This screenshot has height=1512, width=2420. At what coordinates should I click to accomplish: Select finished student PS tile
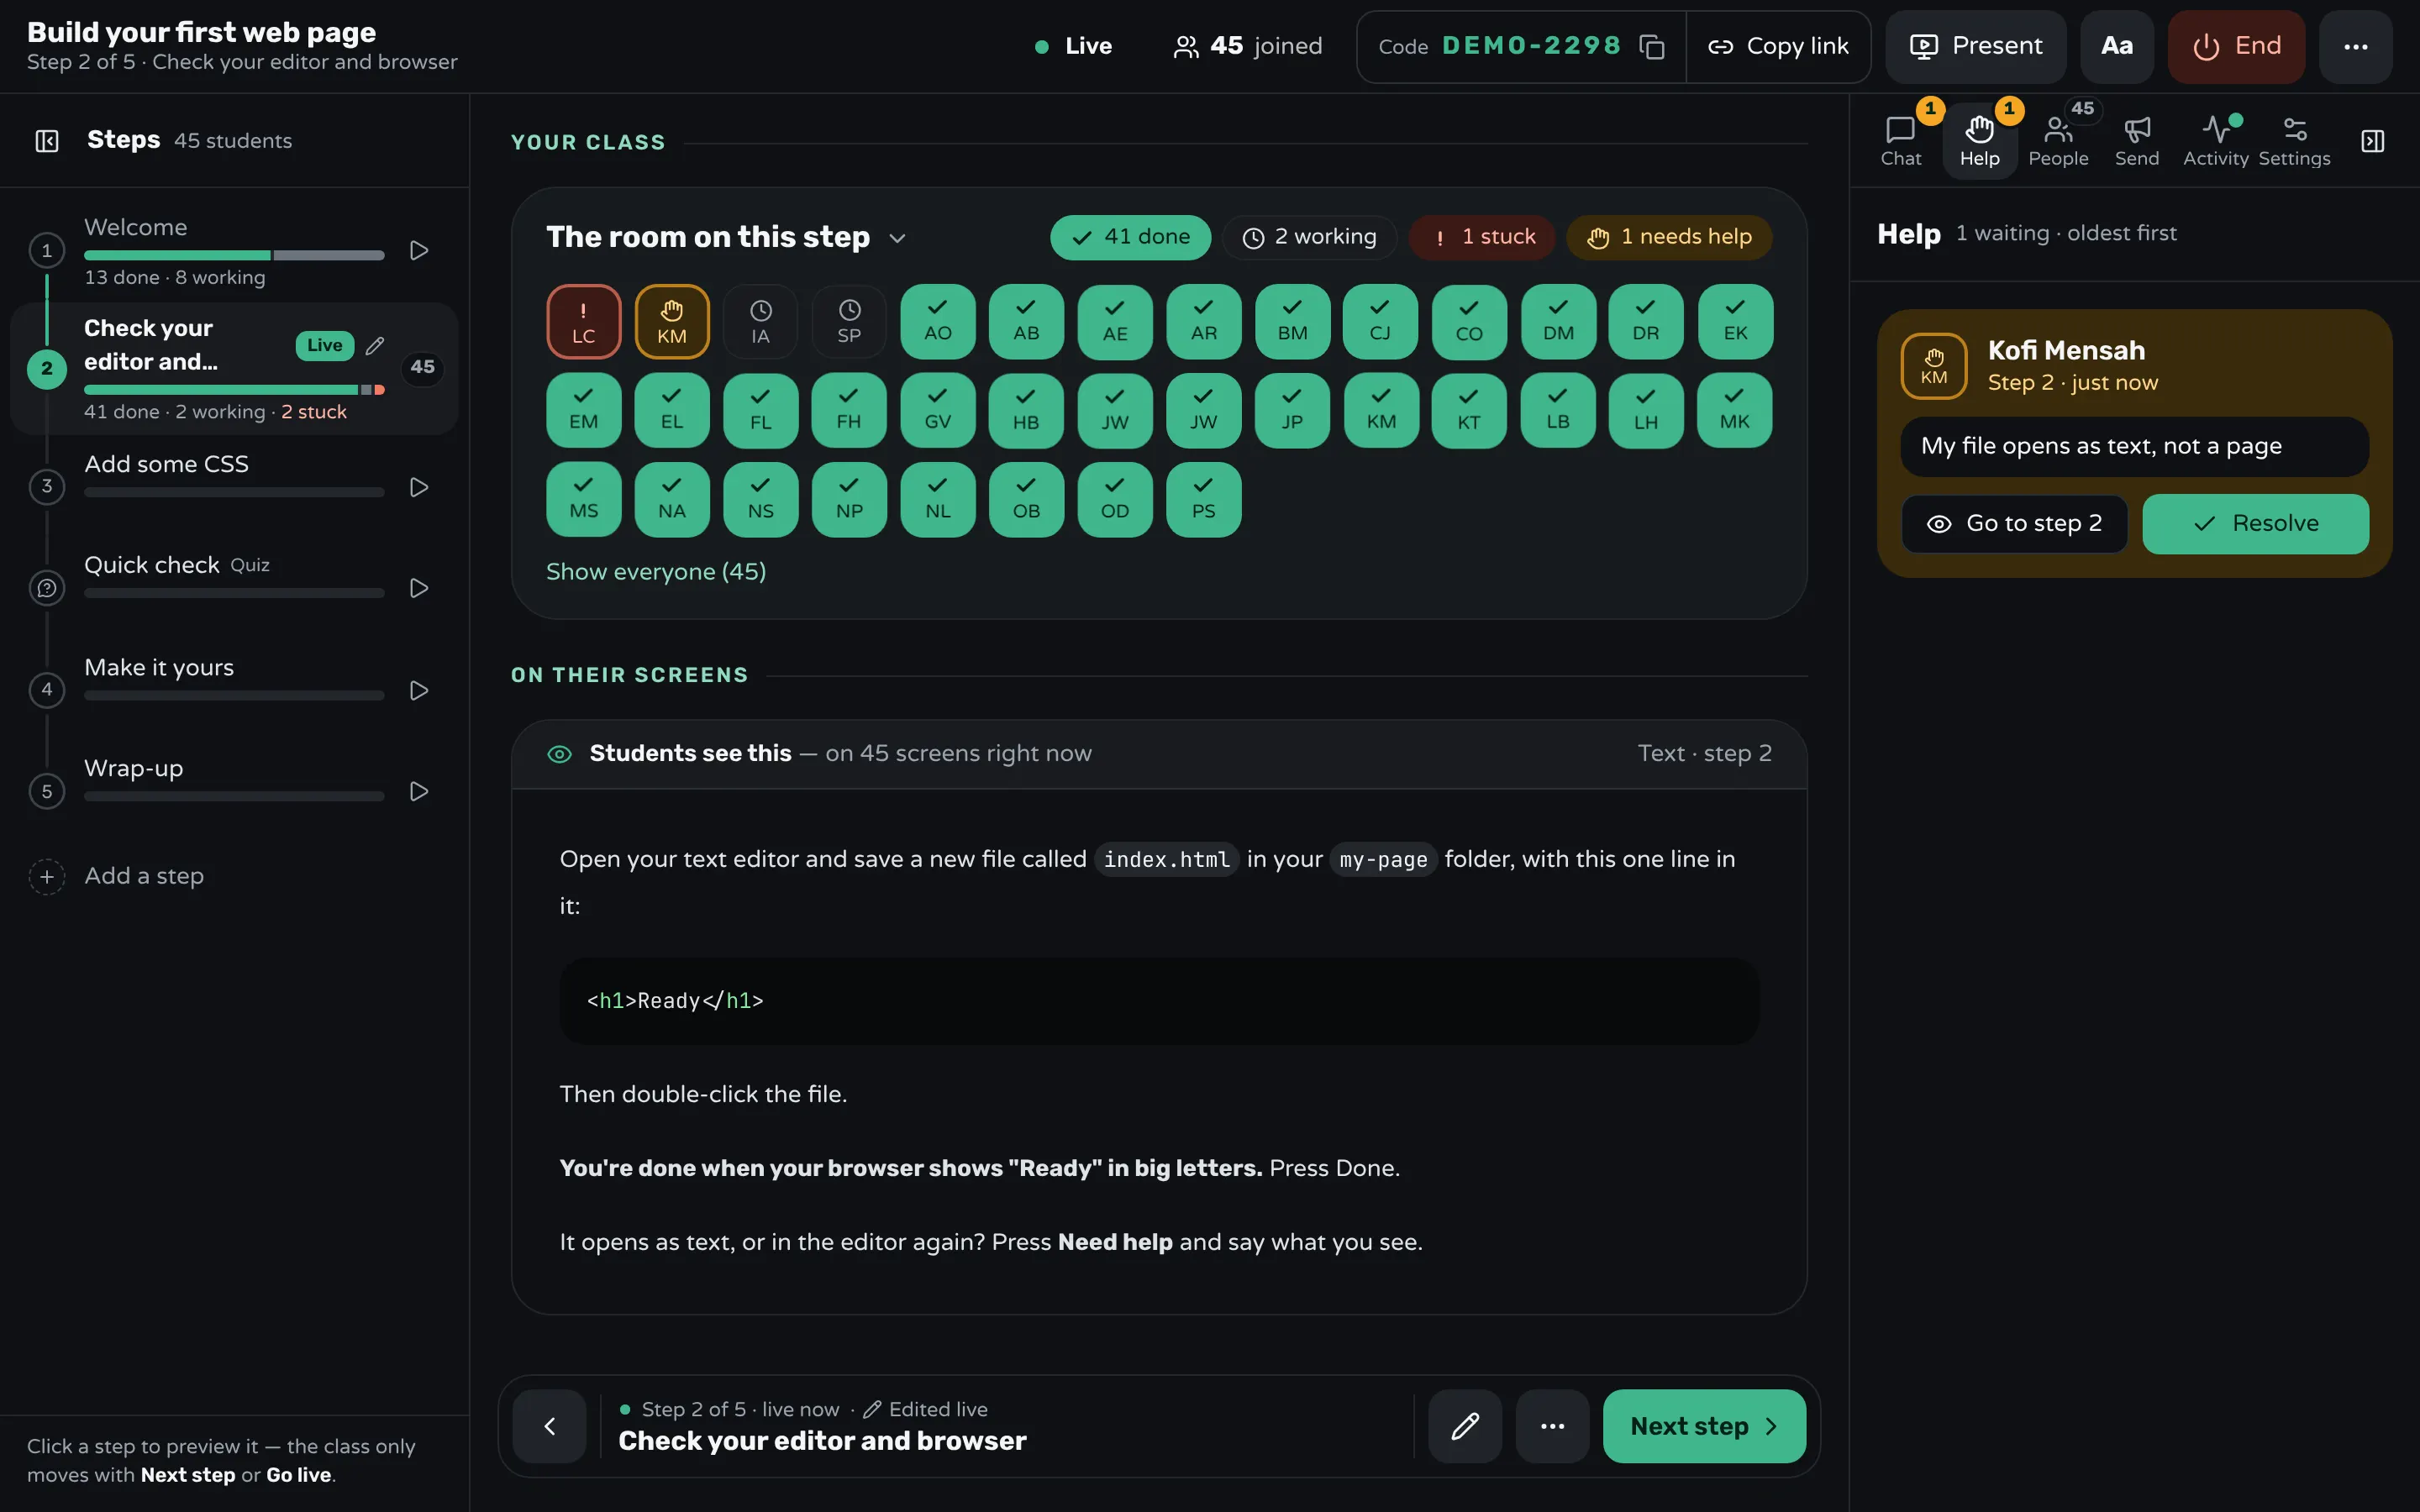pyautogui.click(x=1203, y=499)
